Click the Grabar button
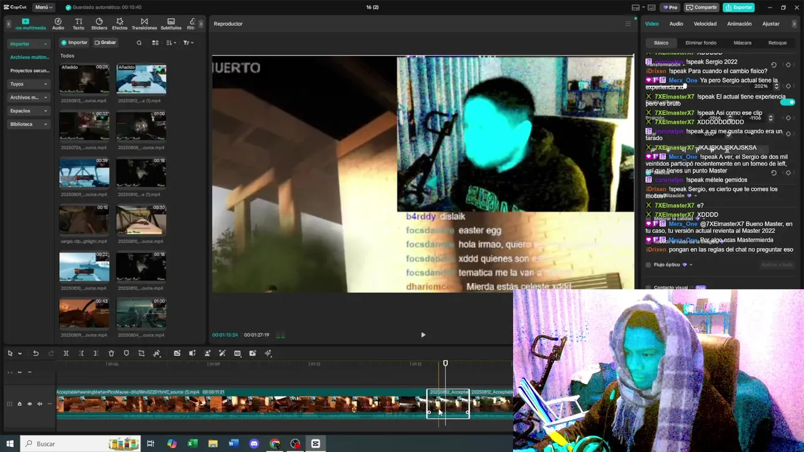Screen dimensions: 804x452 106,43
